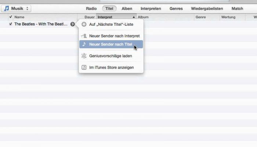Viewport: 257px width, 147px height.
Task: Open the Interpreten tab
Action: click(151, 8)
